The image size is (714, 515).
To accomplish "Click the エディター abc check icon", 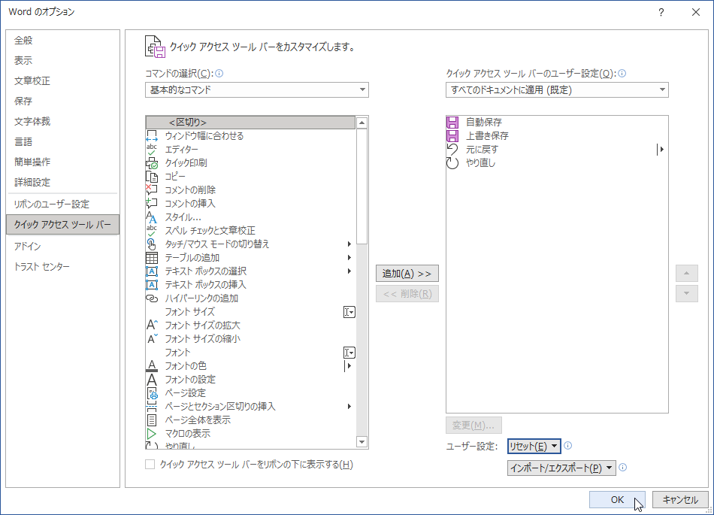I will click(x=152, y=150).
